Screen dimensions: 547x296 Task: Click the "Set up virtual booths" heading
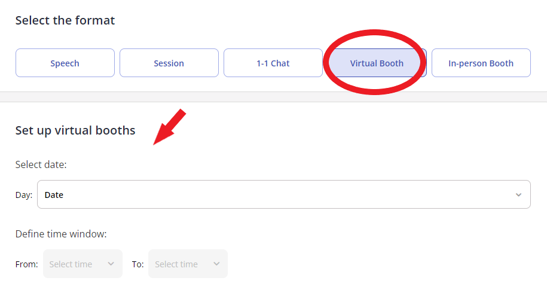pos(75,130)
